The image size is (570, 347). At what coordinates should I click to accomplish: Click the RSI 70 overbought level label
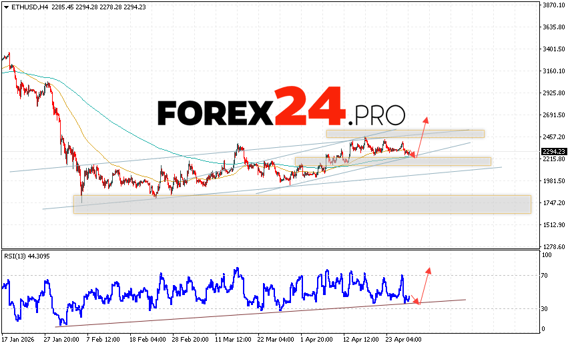(546, 275)
